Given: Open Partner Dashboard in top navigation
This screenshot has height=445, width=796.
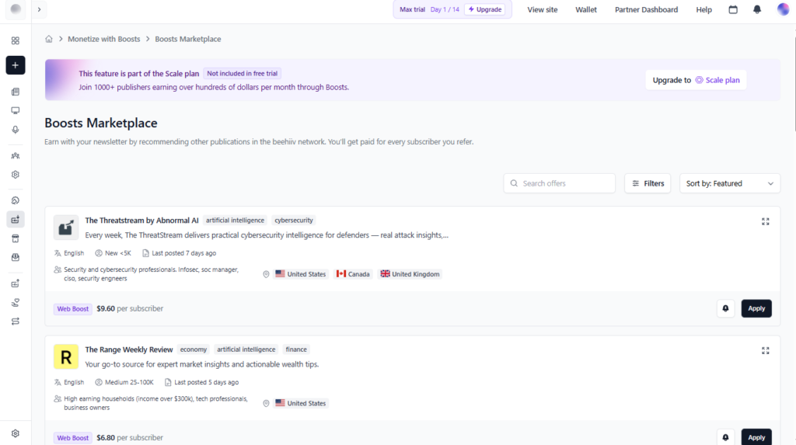Looking at the screenshot, I should [646, 9].
